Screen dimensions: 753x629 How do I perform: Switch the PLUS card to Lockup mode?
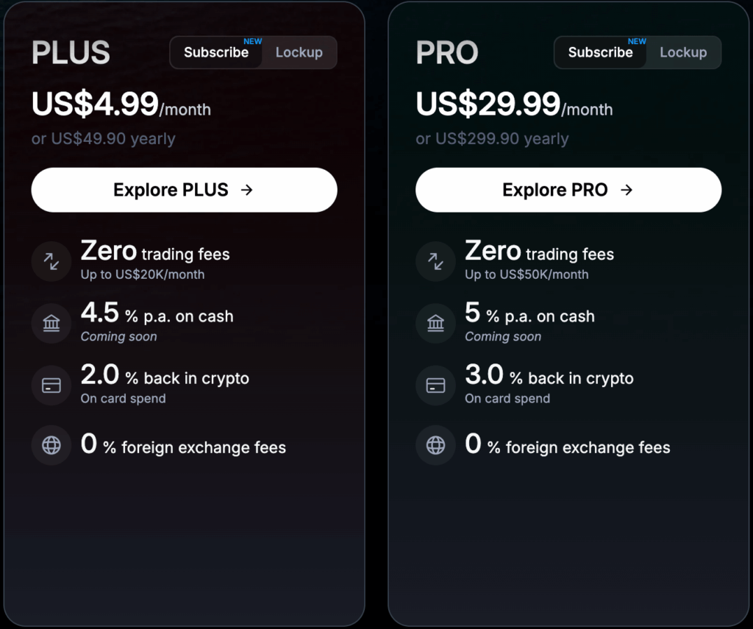299,52
